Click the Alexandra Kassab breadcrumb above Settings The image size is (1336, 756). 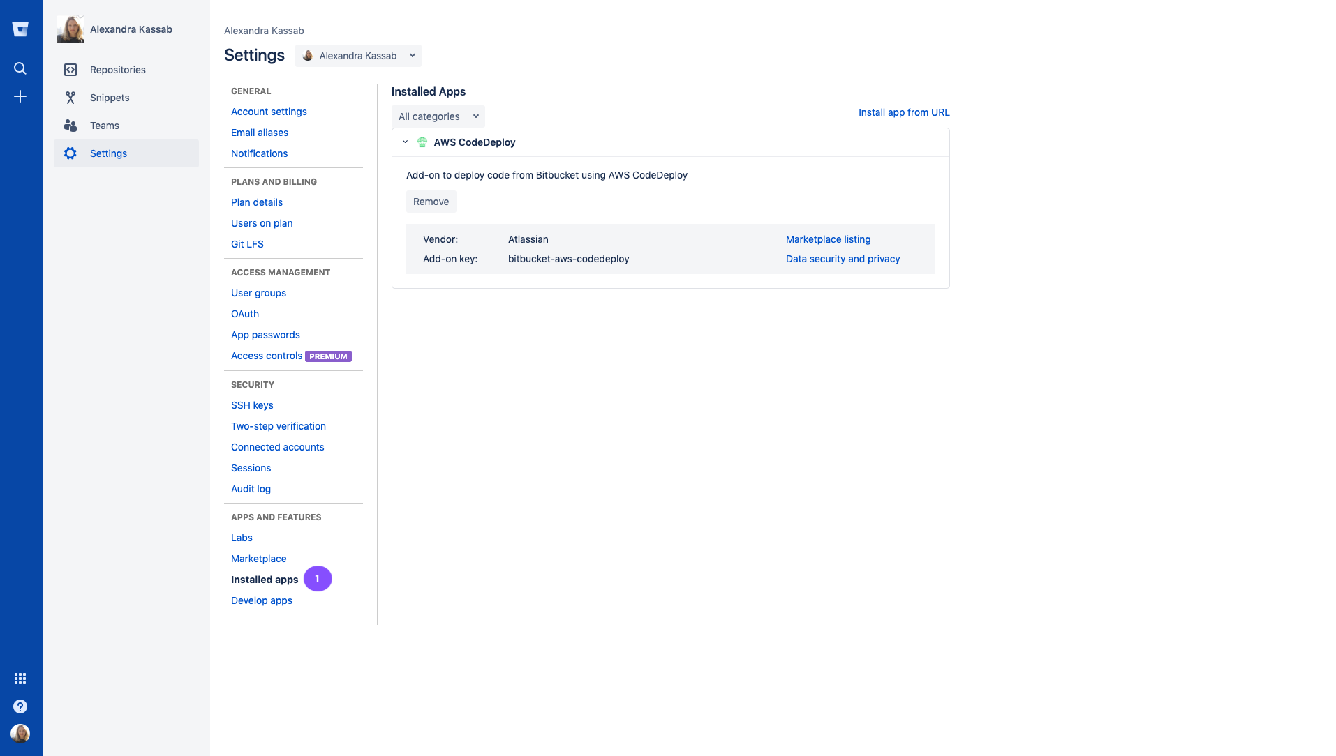(x=264, y=31)
